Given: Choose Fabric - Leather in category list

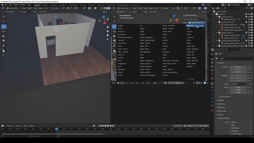Looking at the screenshot, I should coord(123,52).
